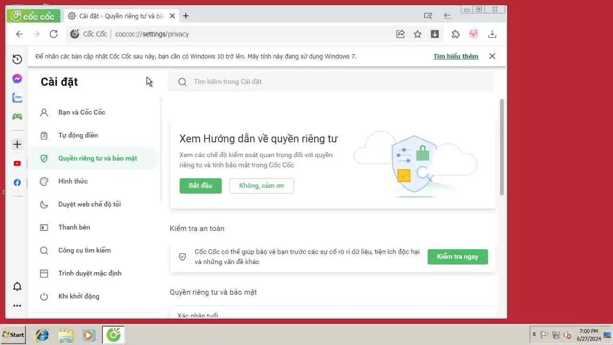Open the downloads tray icon
Viewport: 613px width, 345px height.
coord(492,34)
